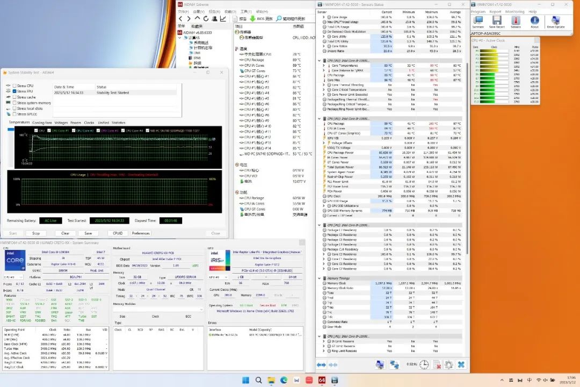This screenshot has width=580, height=387.
Task: Click HWiNFO Driver Update icon
Action: (x=555, y=20)
